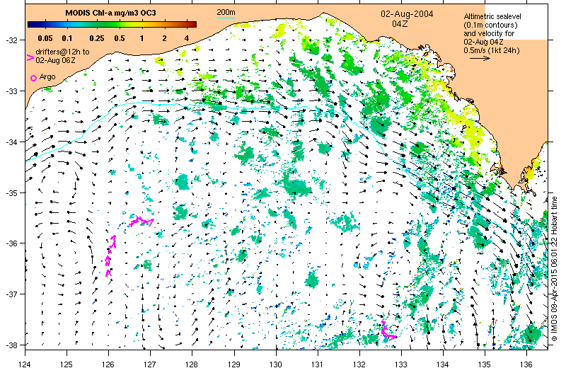Click the 'Altimetric sealevel' legend text
The width and height of the screenshot is (566, 368).
[x=492, y=16]
